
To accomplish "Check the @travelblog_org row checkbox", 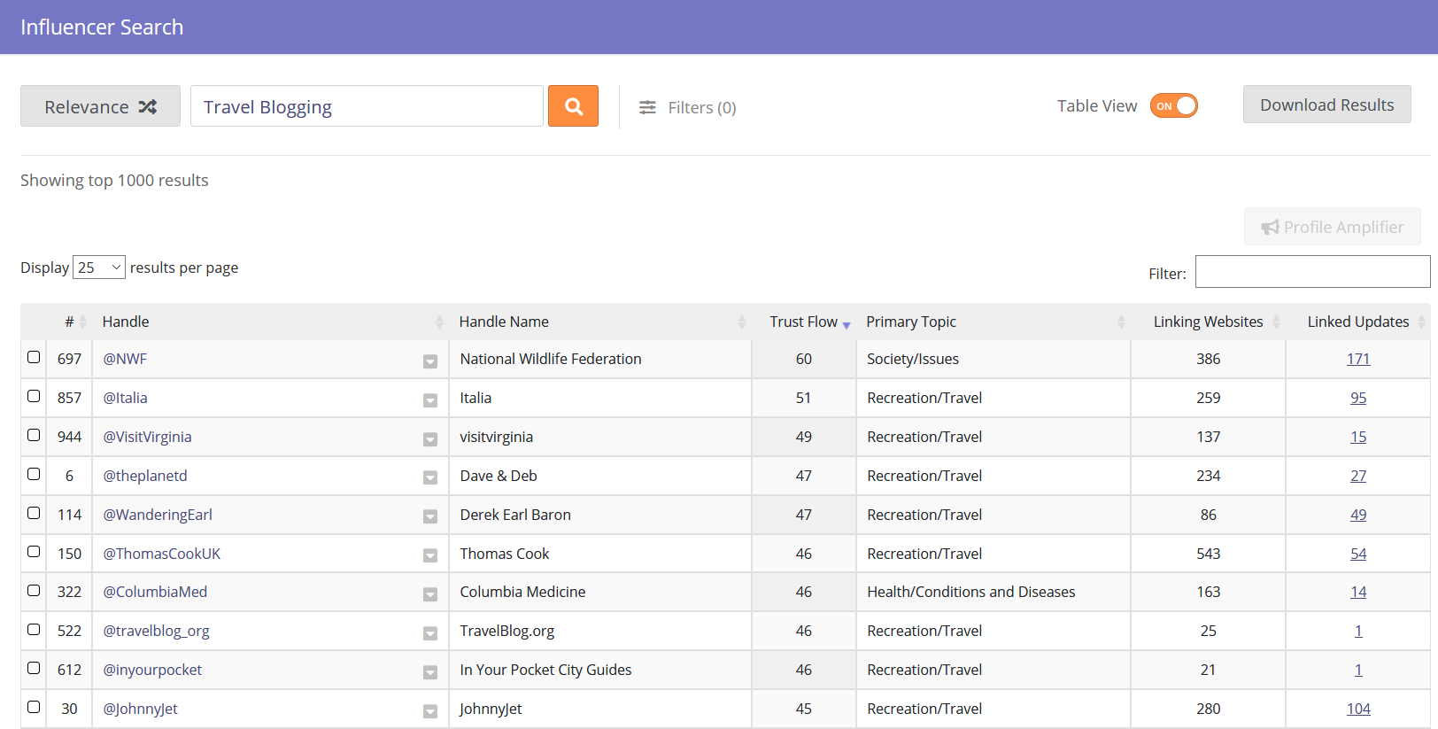I will [x=34, y=629].
